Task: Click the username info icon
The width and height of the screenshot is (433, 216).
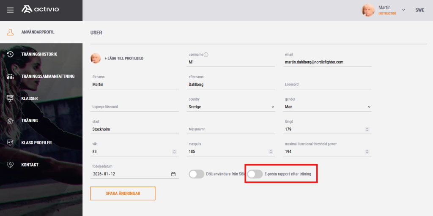Action: point(206,55)
